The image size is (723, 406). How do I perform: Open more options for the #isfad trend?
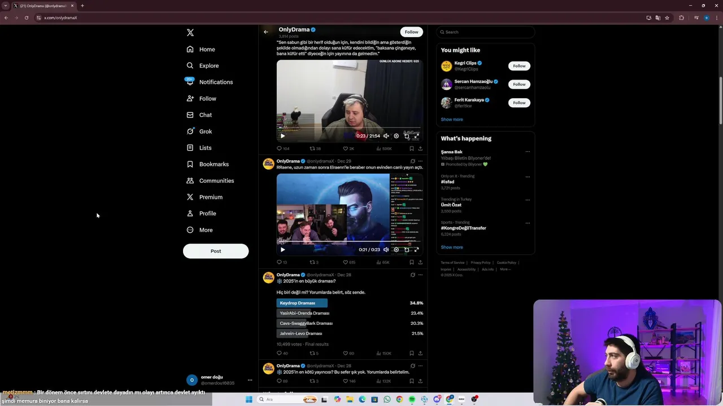tap(528, 177)
